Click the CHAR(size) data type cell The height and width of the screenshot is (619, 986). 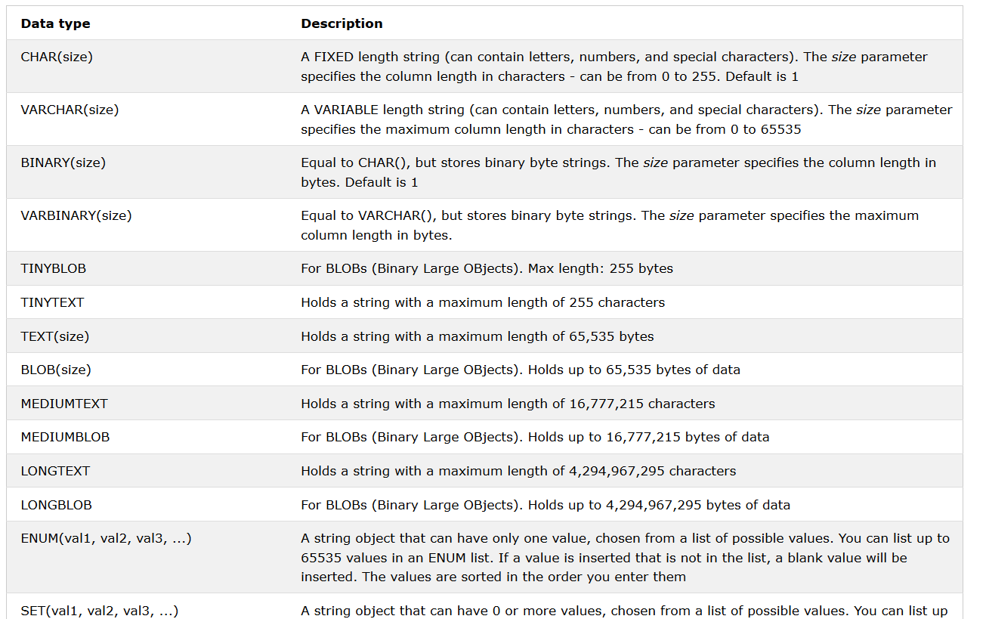[57, 57]
